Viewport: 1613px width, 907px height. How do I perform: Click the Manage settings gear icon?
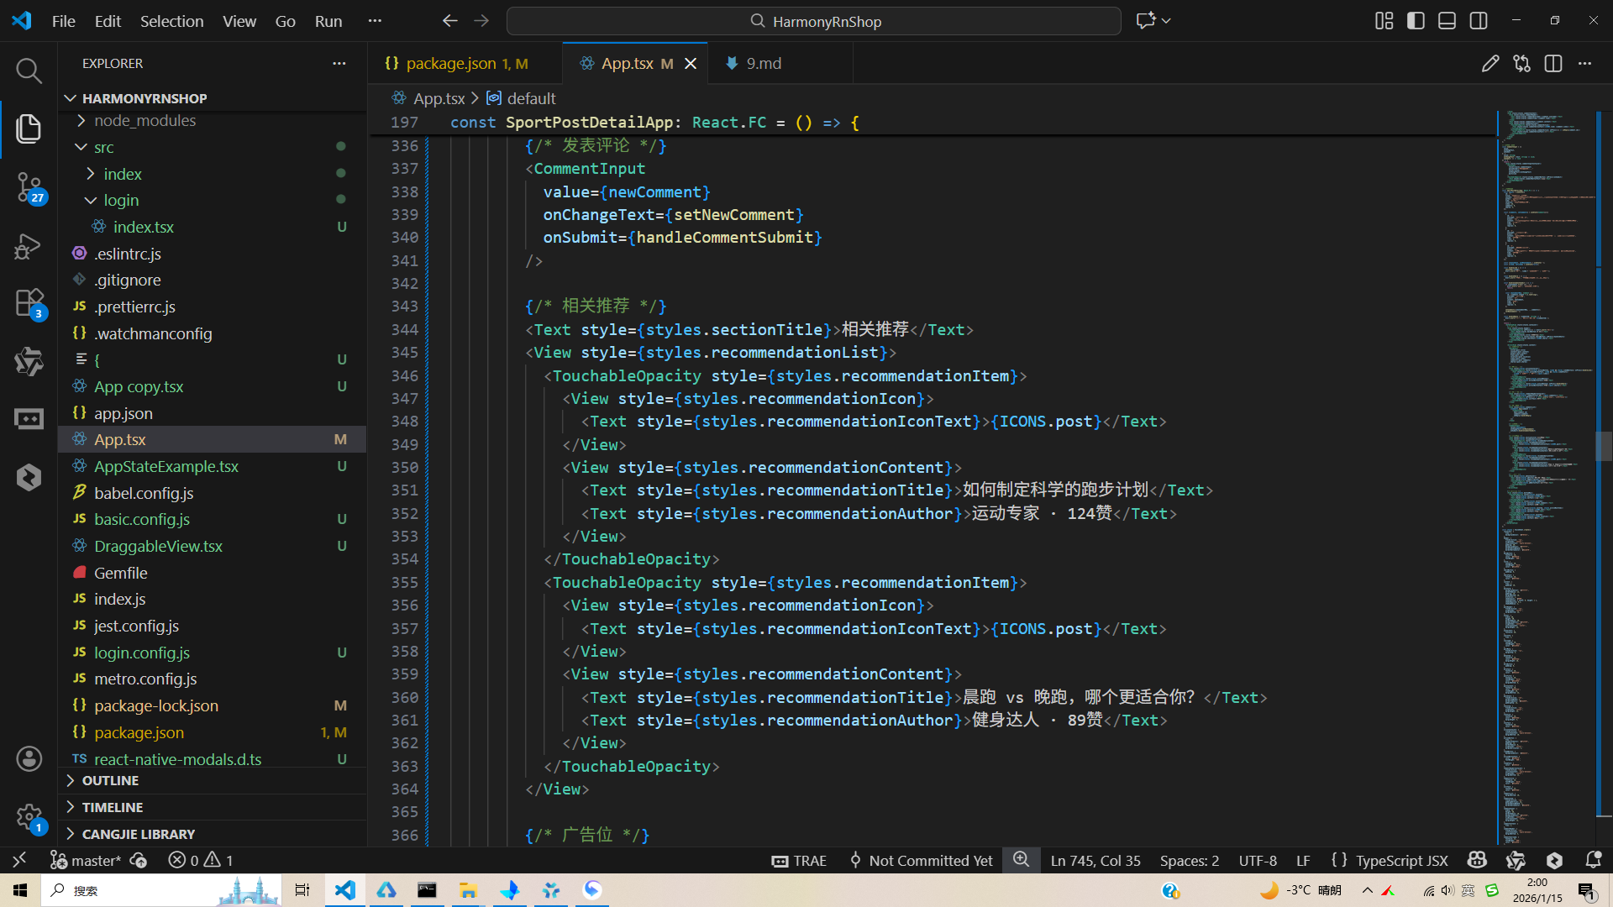click(29, 816)
